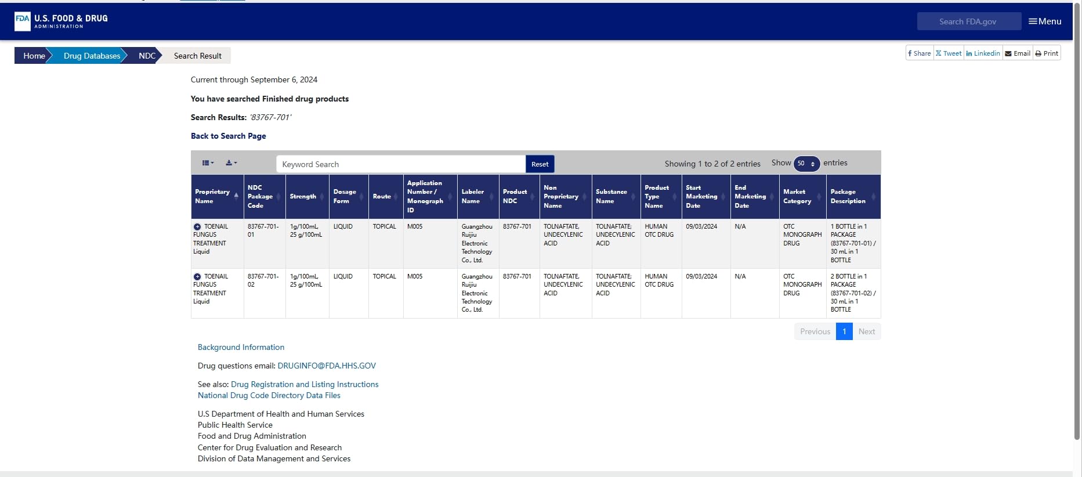This screenshot has width=1082, height=477.
Task: Click the page vertical scrollbar
Action: coord(1077,221)
